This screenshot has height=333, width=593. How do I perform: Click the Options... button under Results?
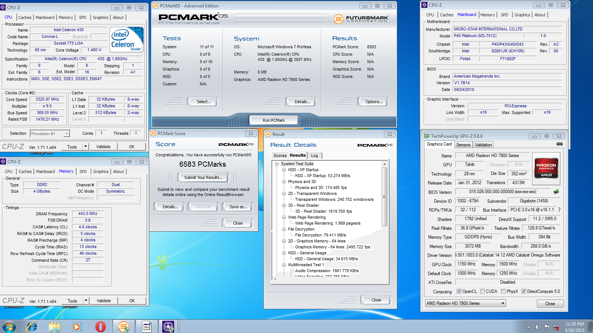point(374,102)
